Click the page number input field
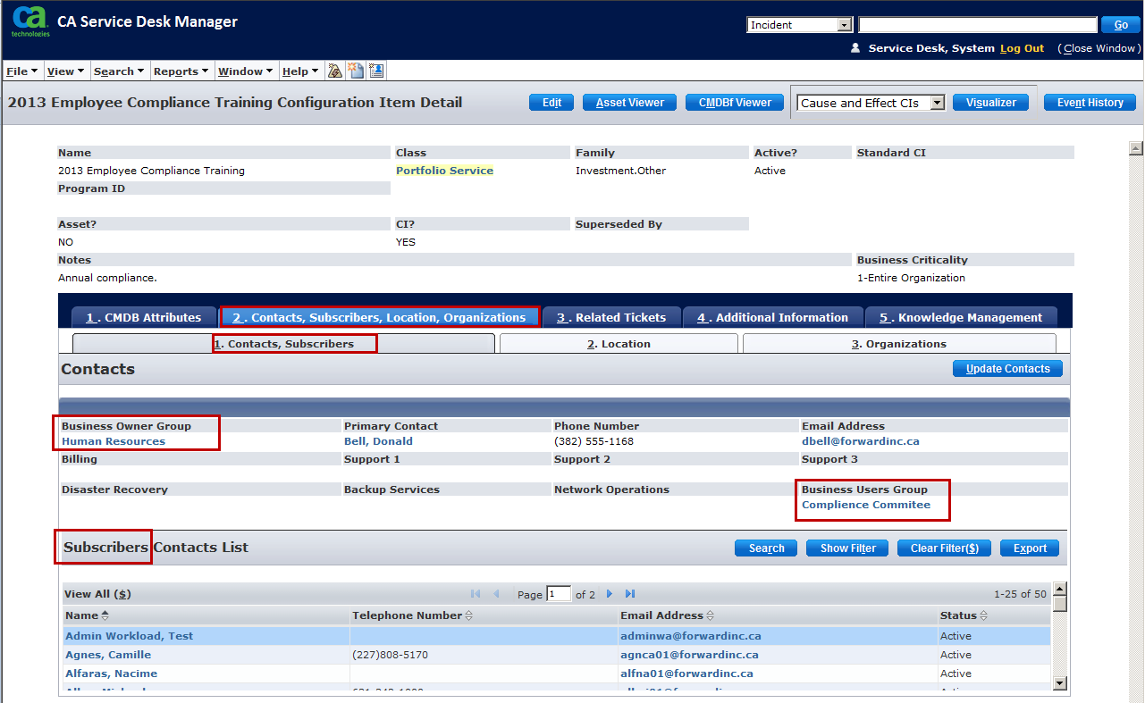This screenshot has width=1145, height=703. pyautogui.click(x=559, y=594)
